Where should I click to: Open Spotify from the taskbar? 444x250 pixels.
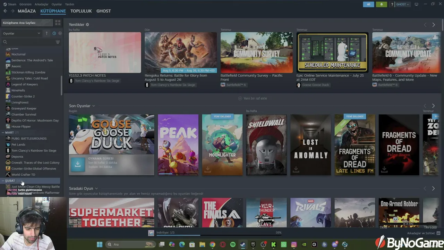233,244
